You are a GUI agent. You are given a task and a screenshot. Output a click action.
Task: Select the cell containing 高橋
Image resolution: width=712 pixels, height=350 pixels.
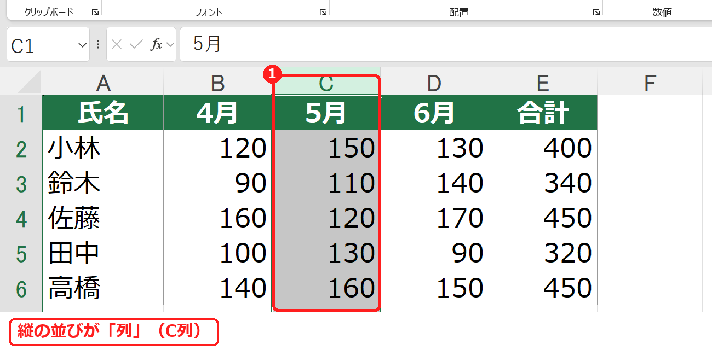coord(103,288)
